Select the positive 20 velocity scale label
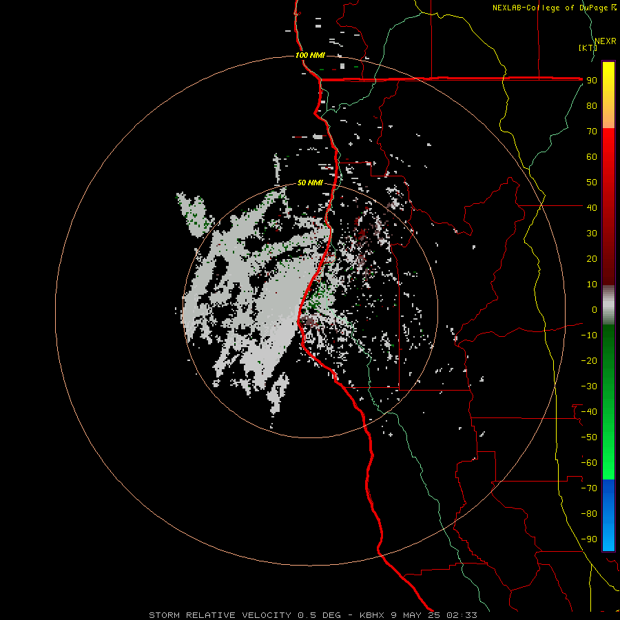The height and width of the screenshot is (620, 620). point(592,259)
